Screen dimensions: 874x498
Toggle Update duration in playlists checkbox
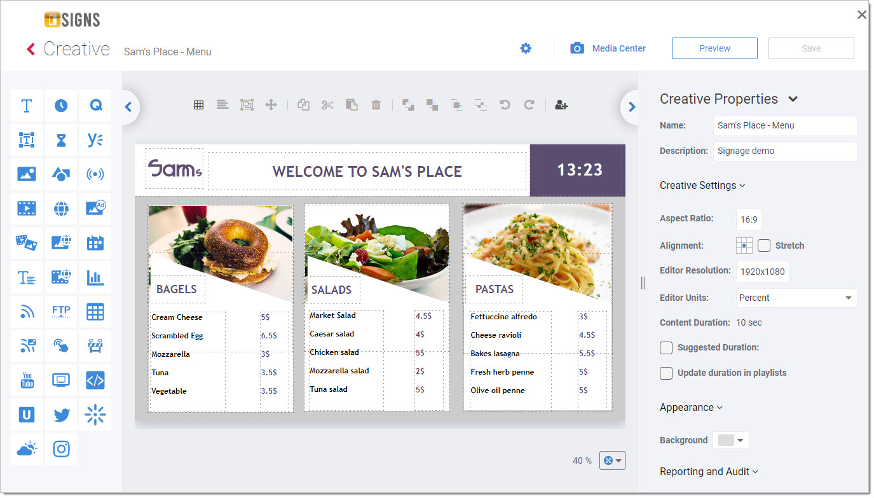point(666,373)
